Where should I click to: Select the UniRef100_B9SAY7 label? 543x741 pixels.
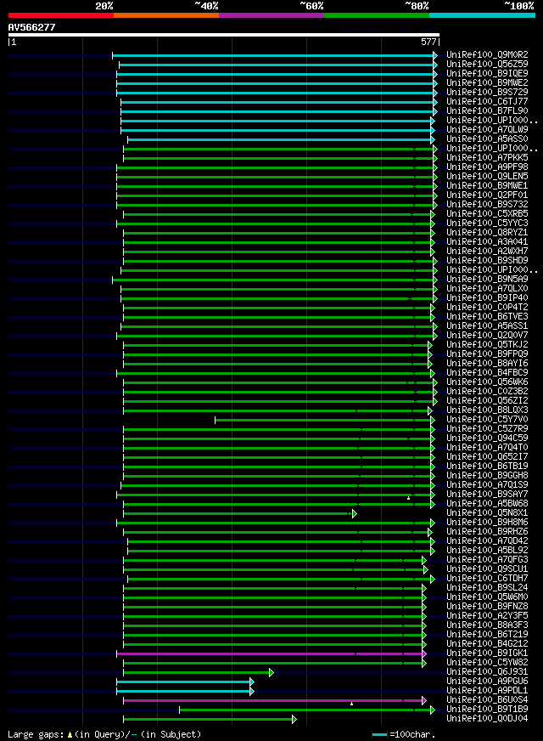(x=487, y=495)
